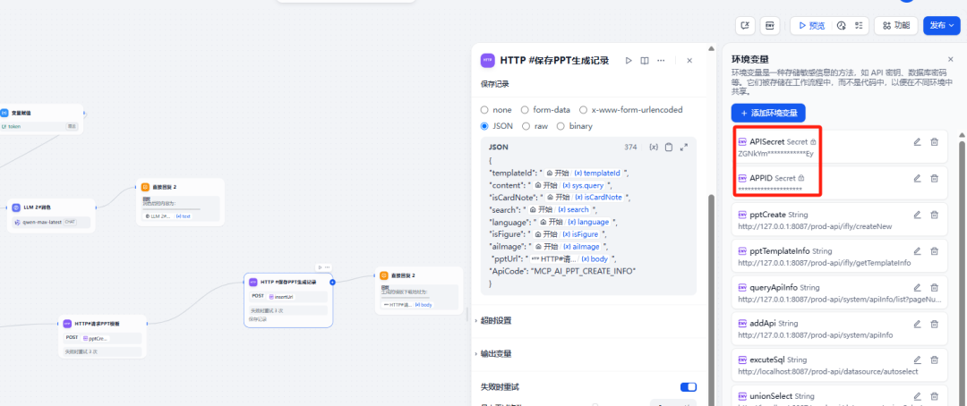Delete the pptCreate environment variable
The width and height of the screenshot is (967, 406).
[934, 215]
